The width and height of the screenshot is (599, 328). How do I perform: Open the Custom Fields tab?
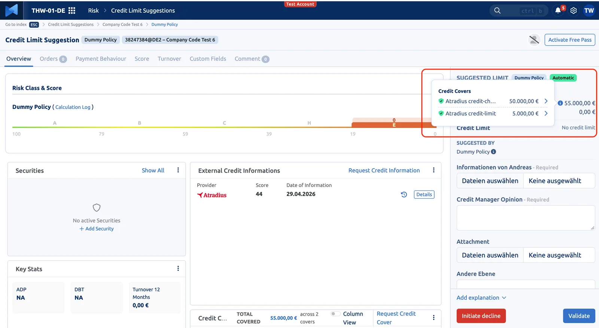click(x=208, y=59)
